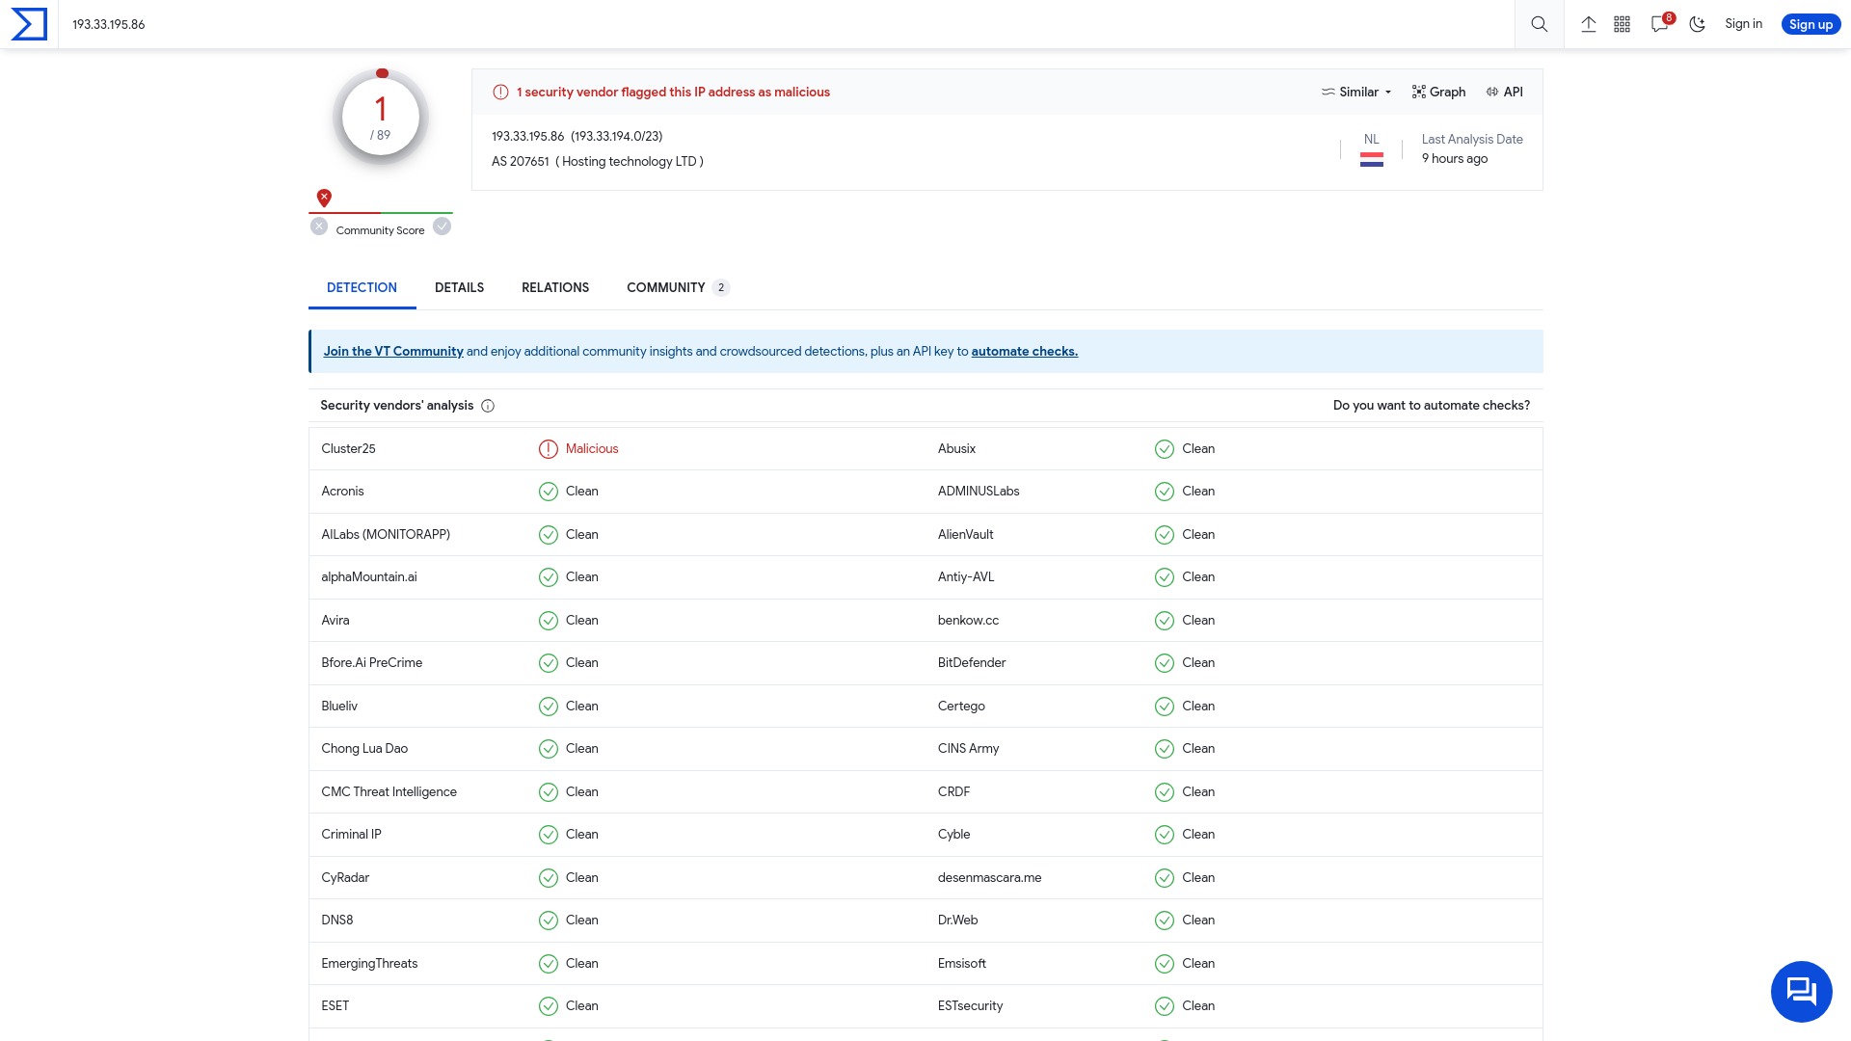Image resolution: width=1851 pixels, height=1041 pixels.
Task: Click the 1 / 89 detection score circle
Action: click(x=381, y=117)
